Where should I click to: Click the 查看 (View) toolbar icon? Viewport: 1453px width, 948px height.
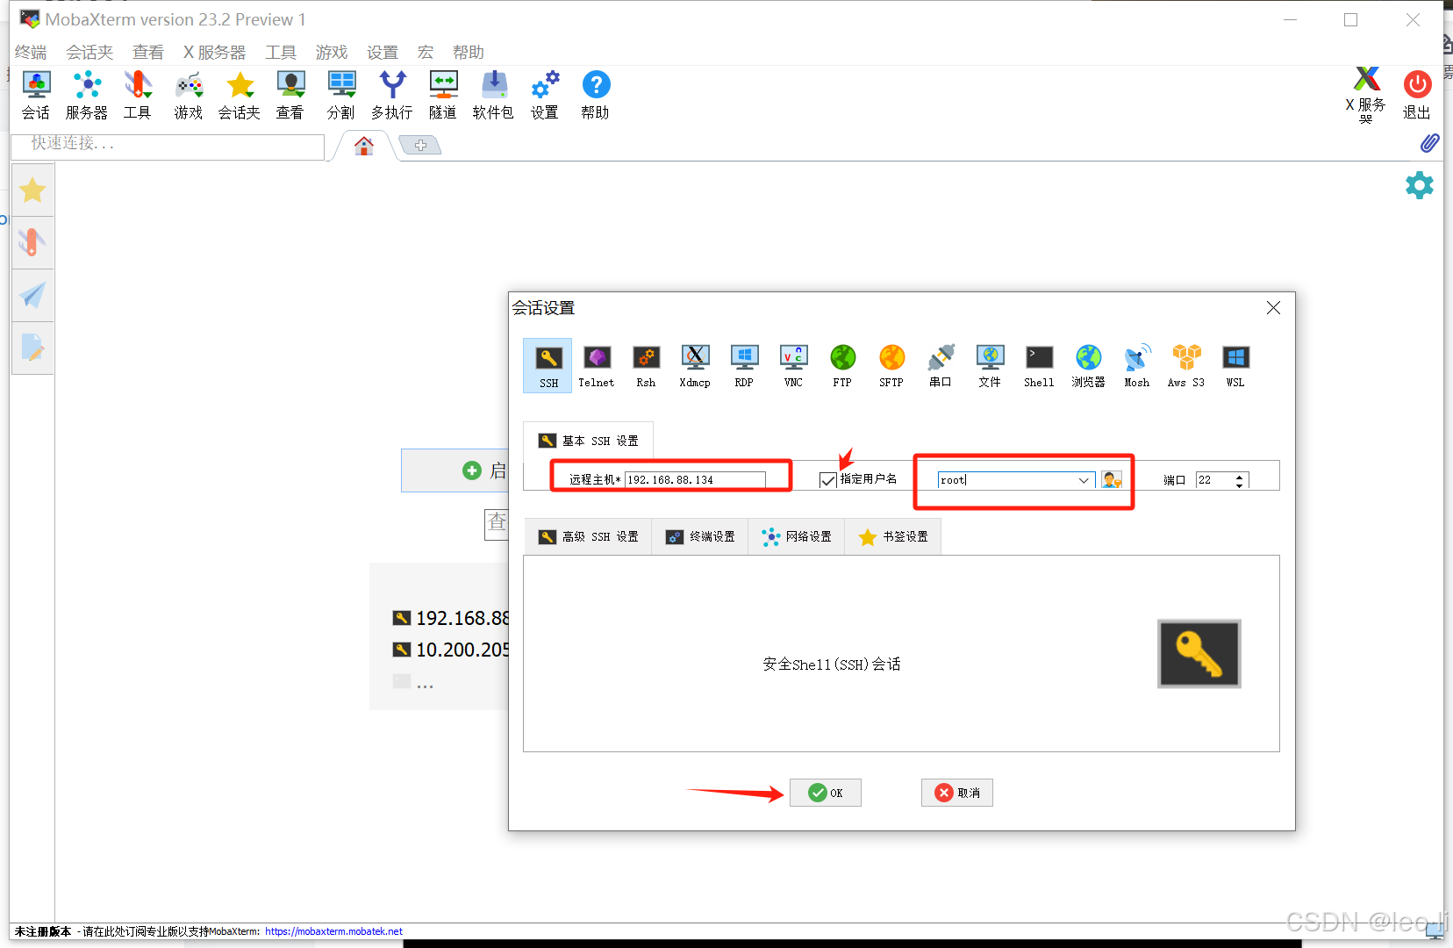click(290, 95)
